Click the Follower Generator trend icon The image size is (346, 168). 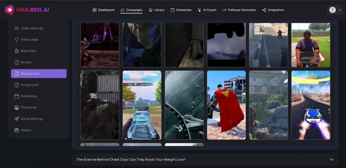224,10
